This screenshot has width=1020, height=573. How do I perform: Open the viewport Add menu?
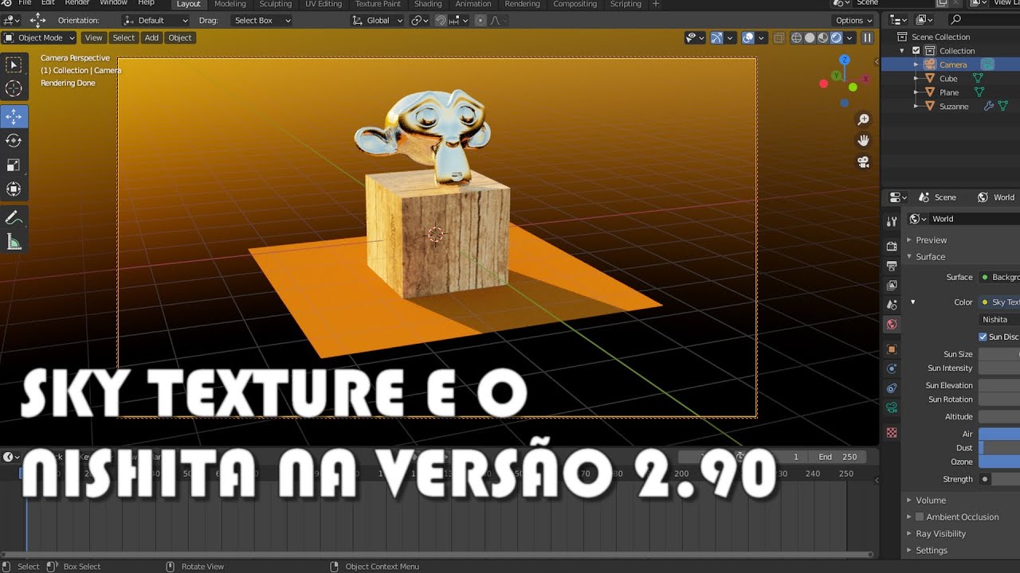point(151,37)
